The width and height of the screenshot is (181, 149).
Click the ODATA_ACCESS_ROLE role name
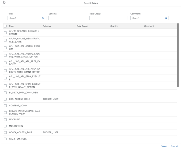[x=21, y=132]
